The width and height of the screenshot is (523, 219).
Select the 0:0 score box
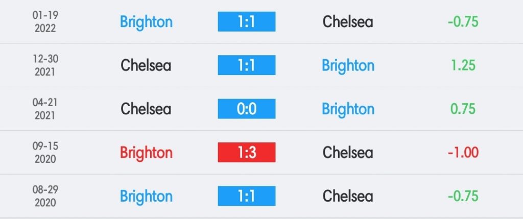(x=247, y=109)
